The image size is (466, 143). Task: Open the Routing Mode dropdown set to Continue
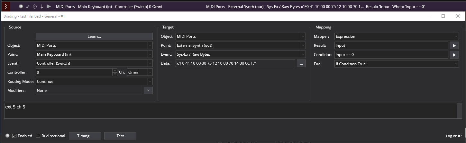[x=94, y=82]
